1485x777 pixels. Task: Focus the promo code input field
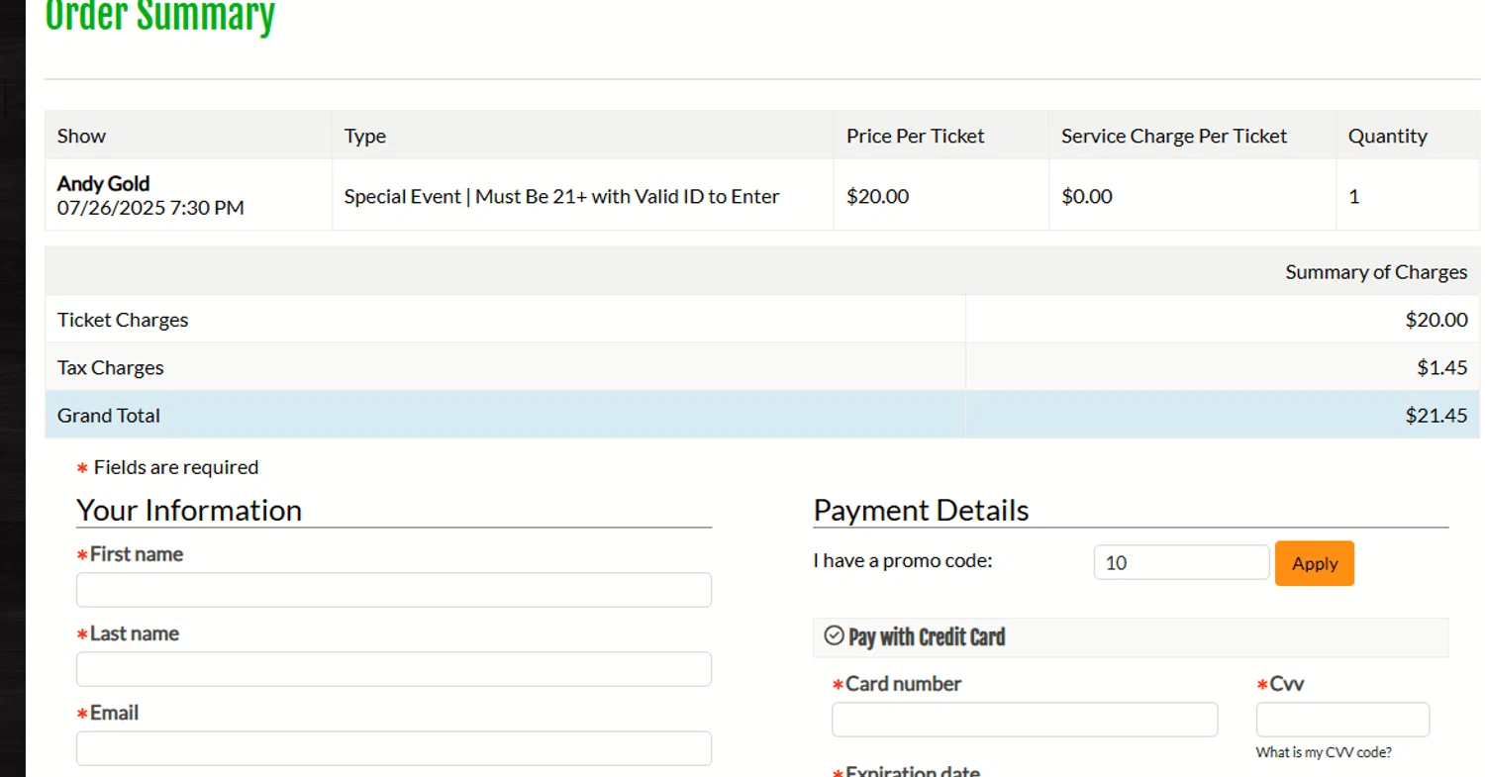(x=1181, y=562)
